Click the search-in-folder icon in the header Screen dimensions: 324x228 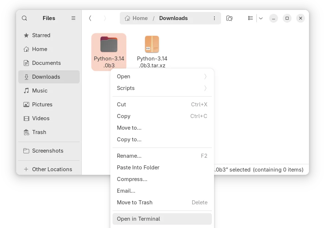(229, 18)
